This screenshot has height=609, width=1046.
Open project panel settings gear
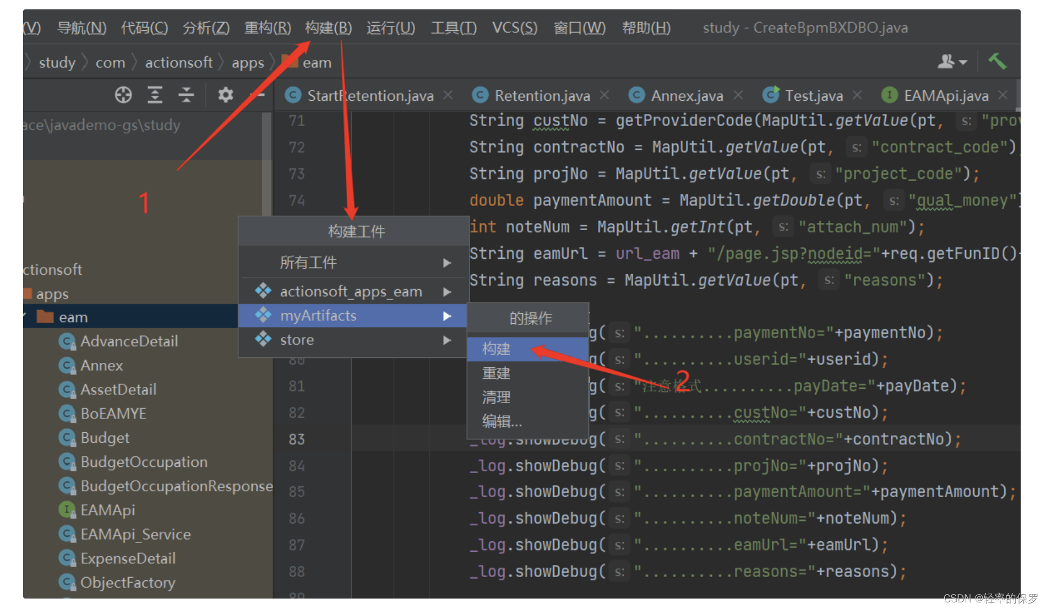click(225, 95)
